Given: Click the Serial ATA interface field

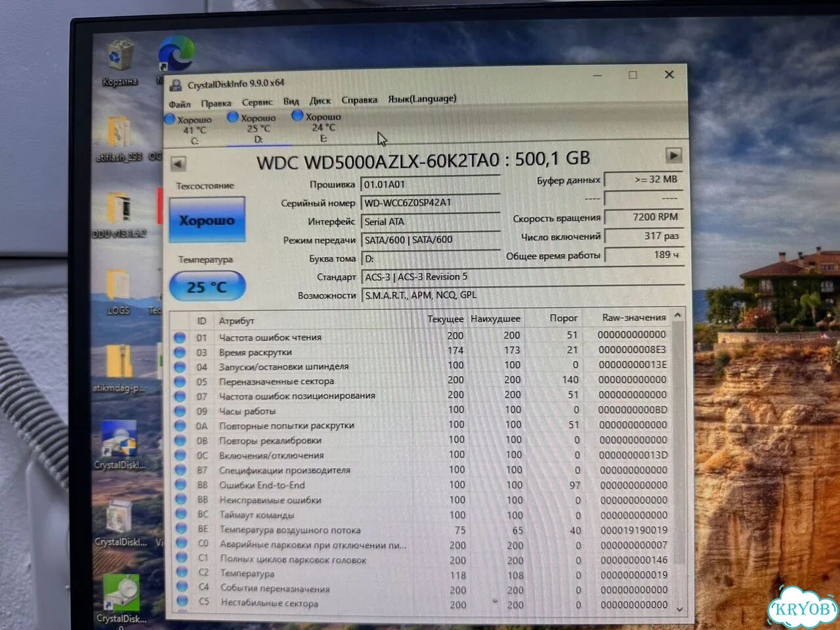Looking at the screenshot, I should pos(430,222).
